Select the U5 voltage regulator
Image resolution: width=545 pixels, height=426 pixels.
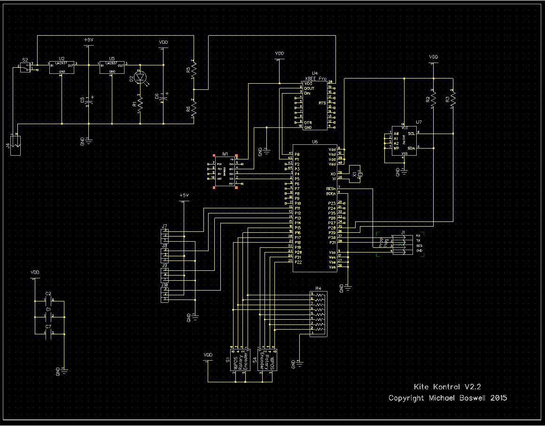coord(111,68)
